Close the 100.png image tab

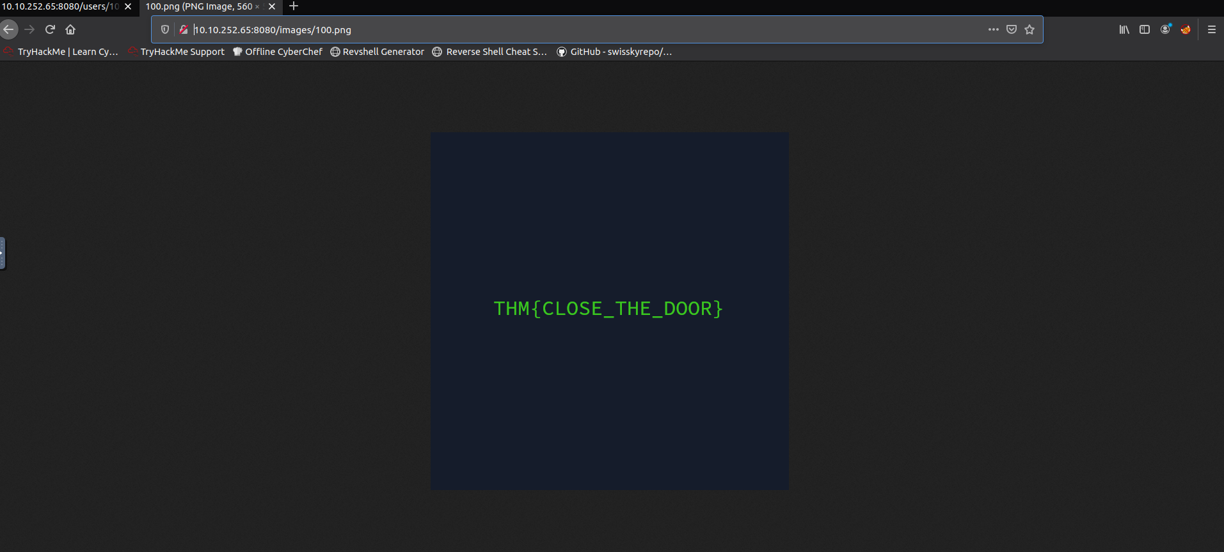point(272,6)
